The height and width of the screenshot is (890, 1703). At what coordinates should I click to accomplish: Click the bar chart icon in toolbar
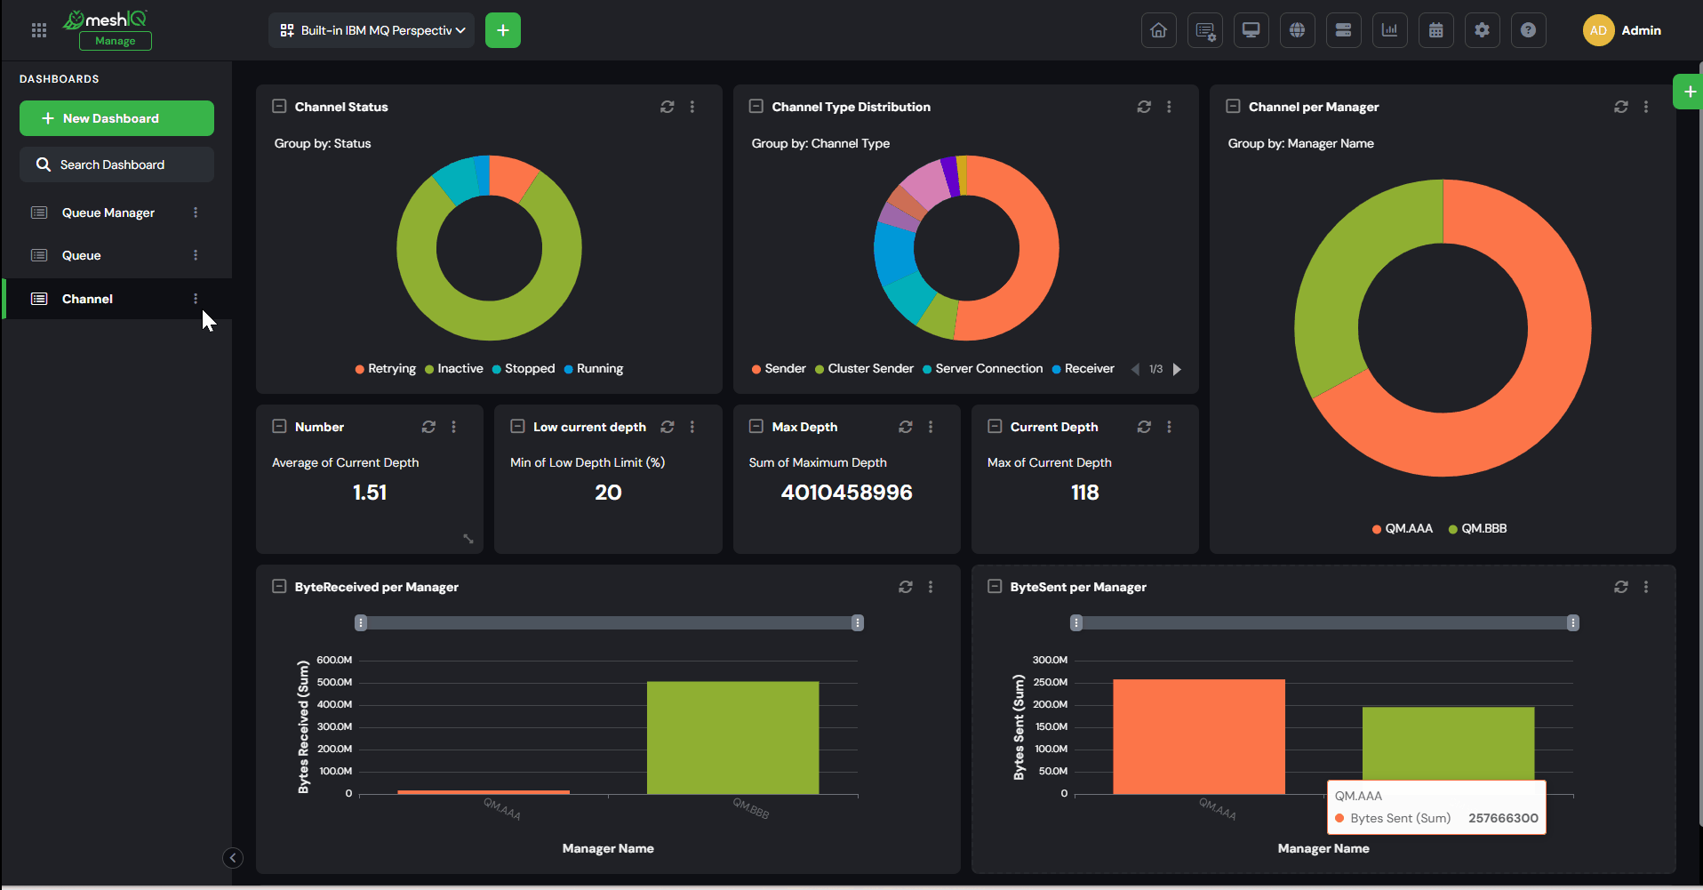click(1389, 30)
